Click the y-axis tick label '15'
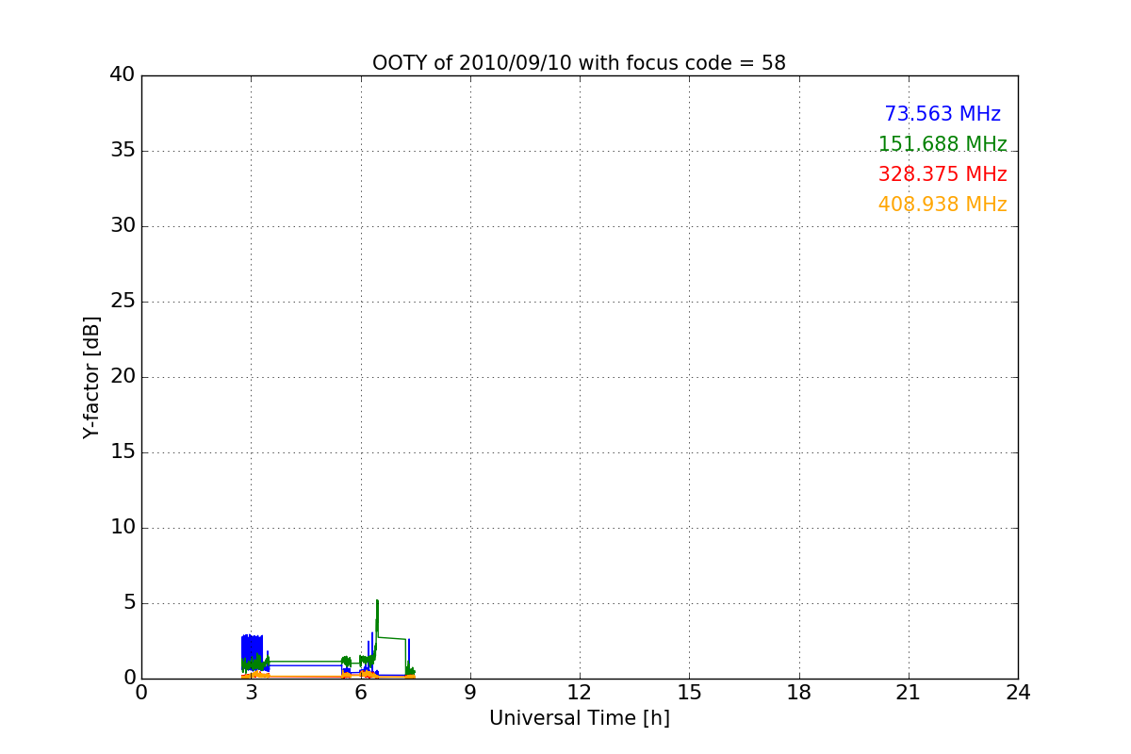 click(123, 452)
